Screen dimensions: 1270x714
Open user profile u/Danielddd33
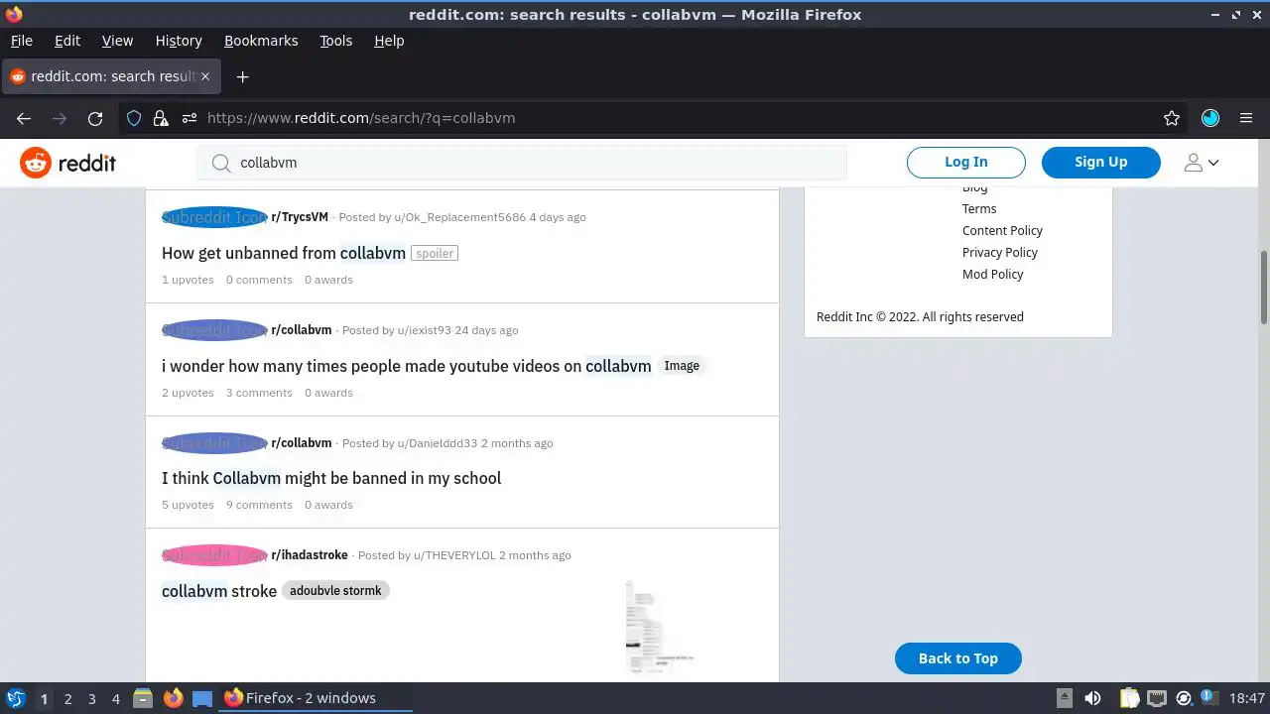pos(438,443)
